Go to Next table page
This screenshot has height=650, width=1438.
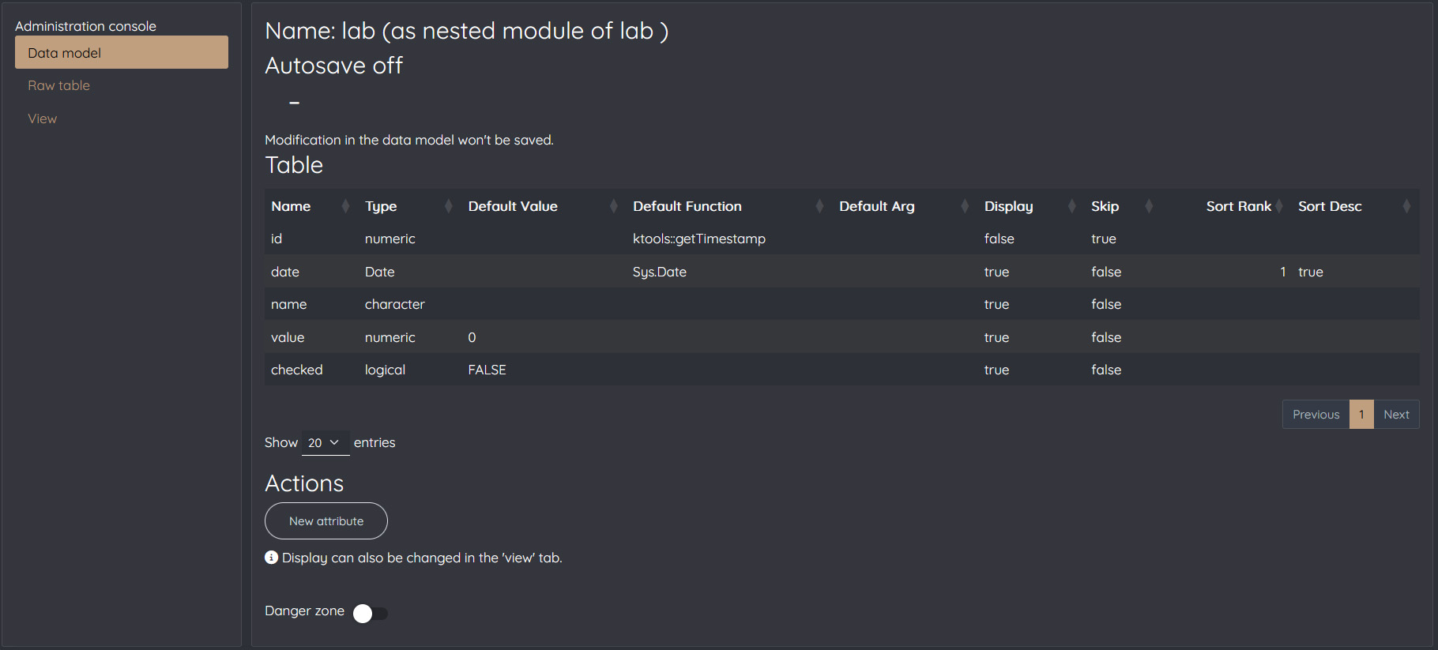1396,415
